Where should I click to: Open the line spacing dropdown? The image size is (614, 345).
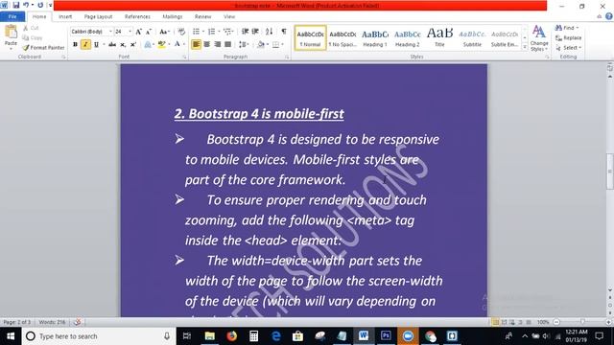[244, 45]
